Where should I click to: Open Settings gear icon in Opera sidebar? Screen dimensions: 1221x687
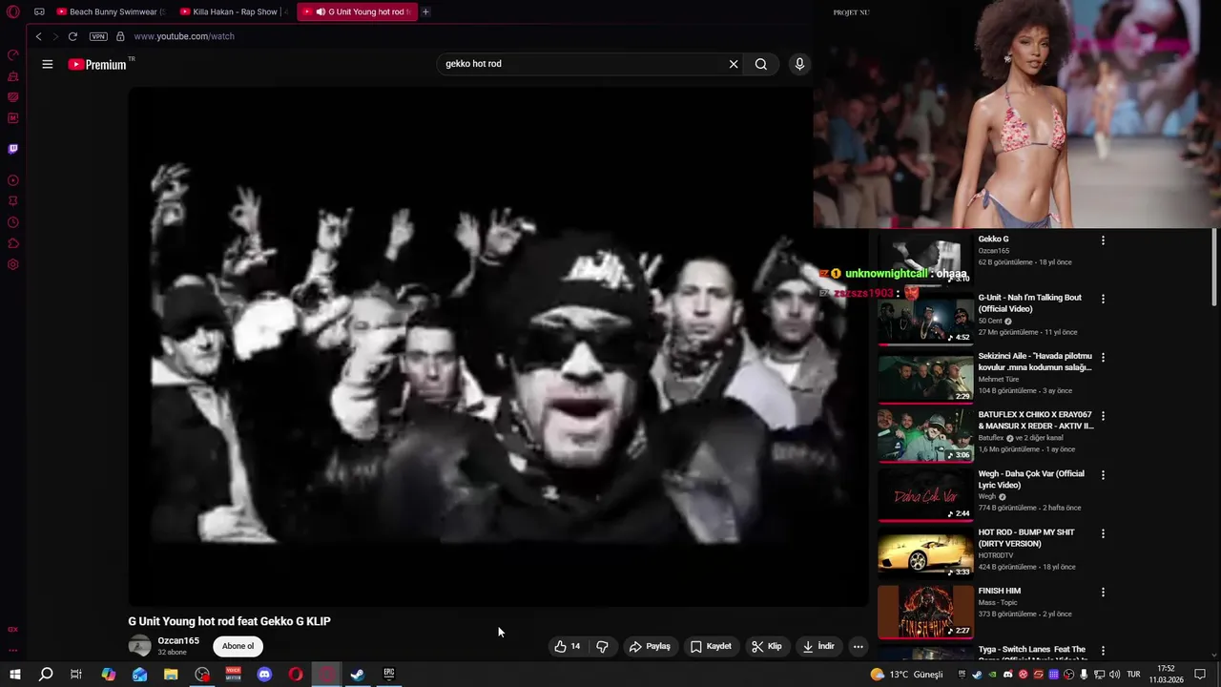pos(13,264)
